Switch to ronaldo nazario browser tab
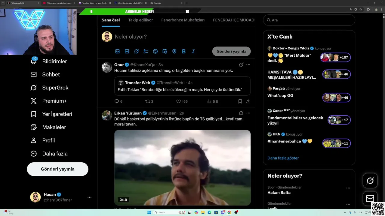The image size is (385, 216). click(x=59, y=3)
